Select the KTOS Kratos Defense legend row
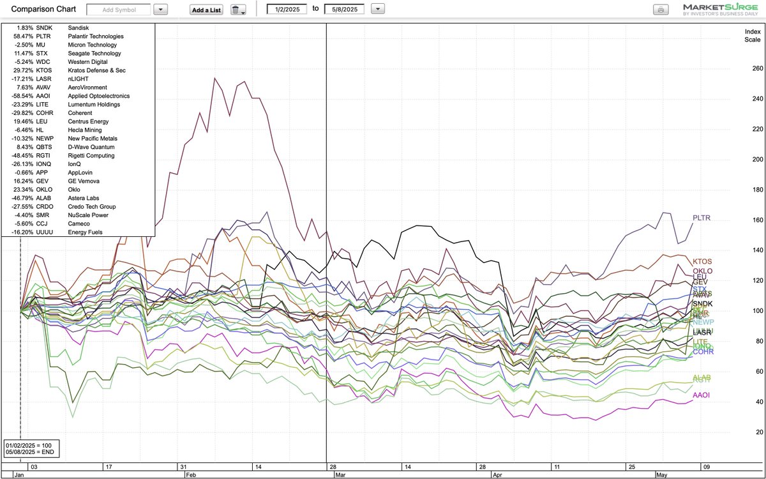Viewport: 766px width, 479px height. [77, 70]
